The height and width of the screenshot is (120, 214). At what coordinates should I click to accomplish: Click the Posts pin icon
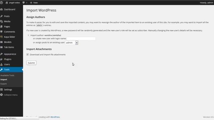point(1,16)
